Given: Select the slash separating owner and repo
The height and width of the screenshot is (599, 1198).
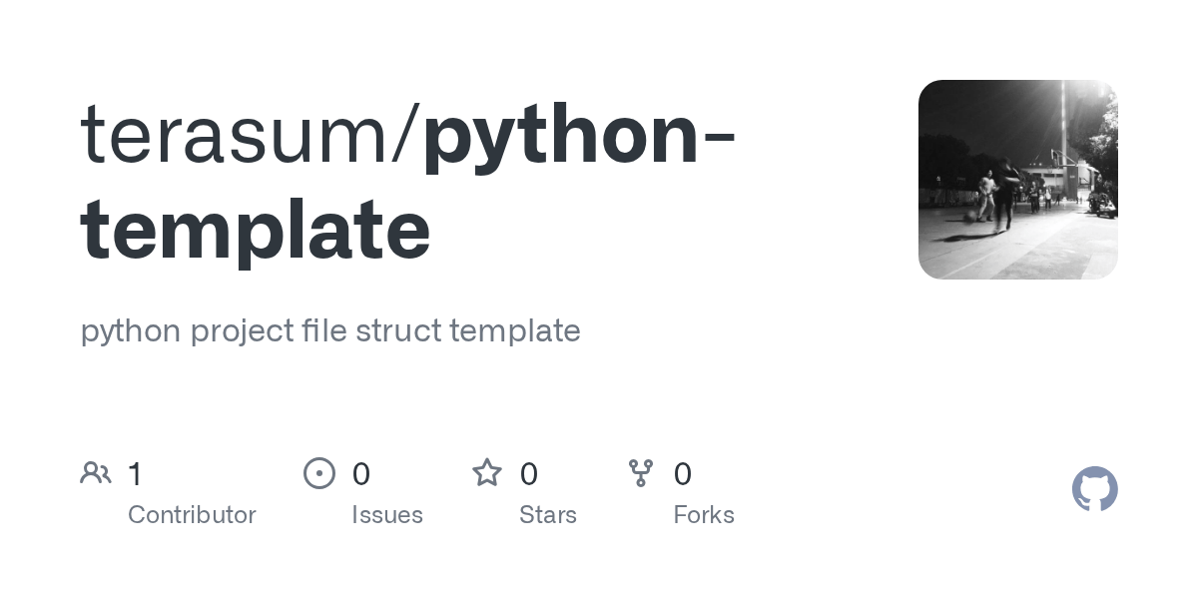Looking at the screenshot, I should pos(406,135).
